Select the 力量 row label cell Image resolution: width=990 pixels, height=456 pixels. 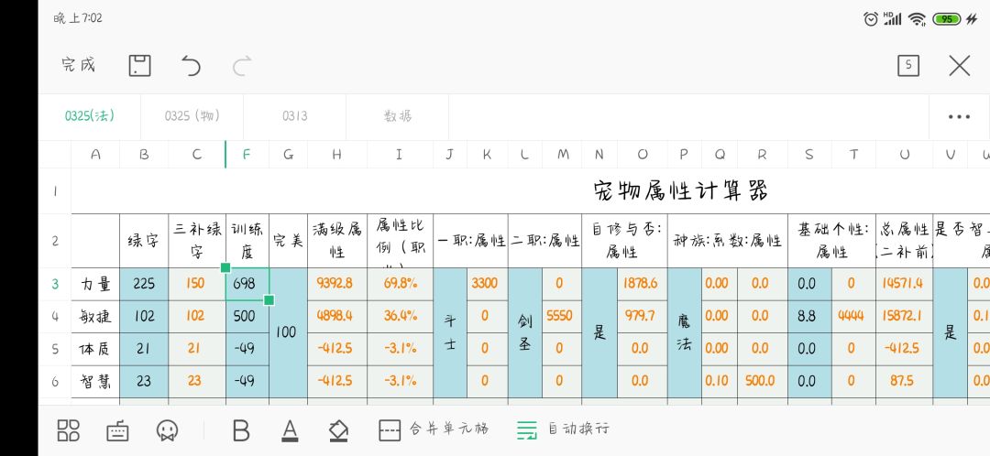[95, 284]
